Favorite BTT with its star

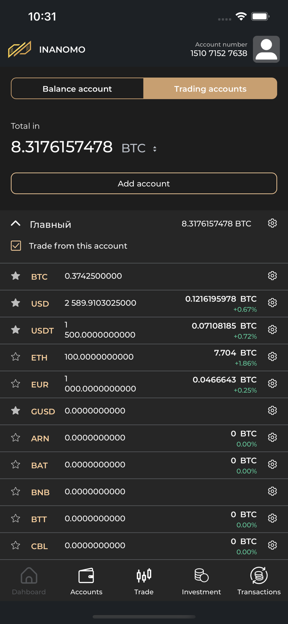click(15, 518)
